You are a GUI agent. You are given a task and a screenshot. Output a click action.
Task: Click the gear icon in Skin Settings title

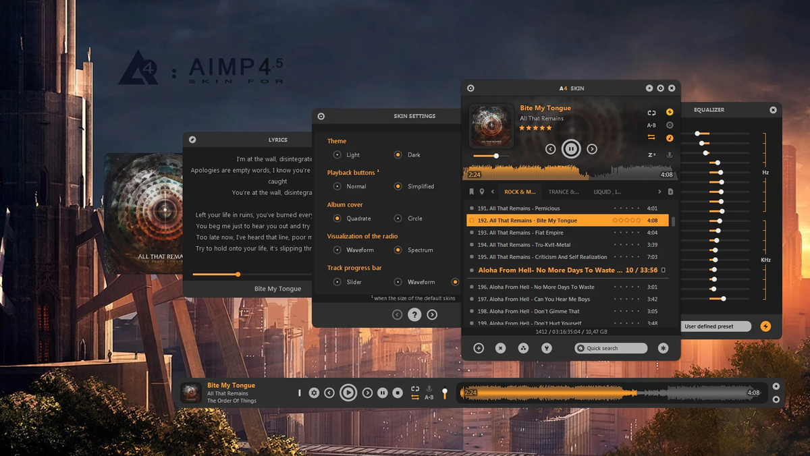tap(321, 116)
